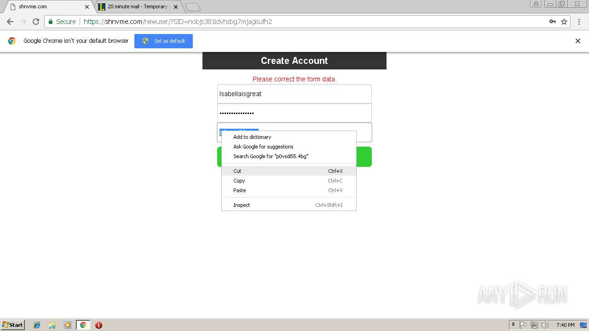This screenshot has height=331, width=589.
Task: Click the Chrome logo in notification bar
Action: click(12, 41)
